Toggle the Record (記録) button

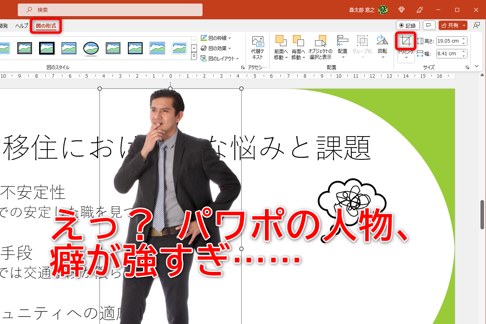click(407, 25)
